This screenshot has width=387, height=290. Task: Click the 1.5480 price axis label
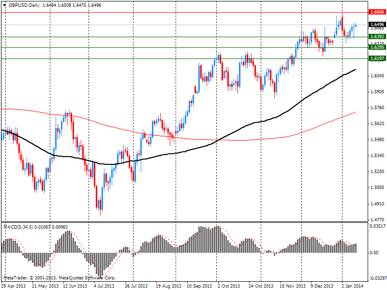click(x=377, y=140)
